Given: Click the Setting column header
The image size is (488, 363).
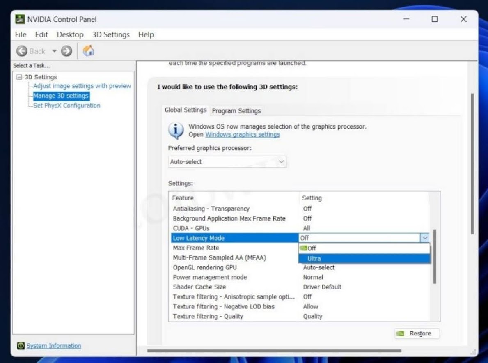Looking at the screenshot, I should pos(364,198).
